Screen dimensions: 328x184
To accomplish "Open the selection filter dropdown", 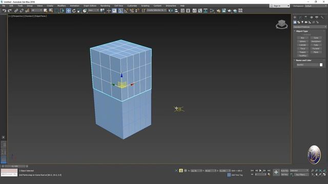I will point(36,10).
